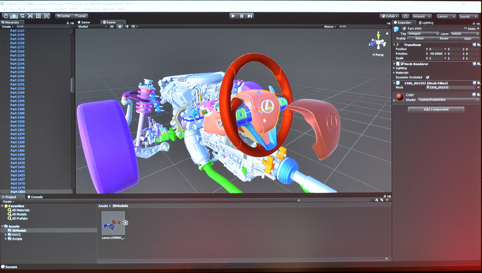Viewport: 482px width, 273px height.
Task: Open the GameObject menu
Action: point(38,9)
